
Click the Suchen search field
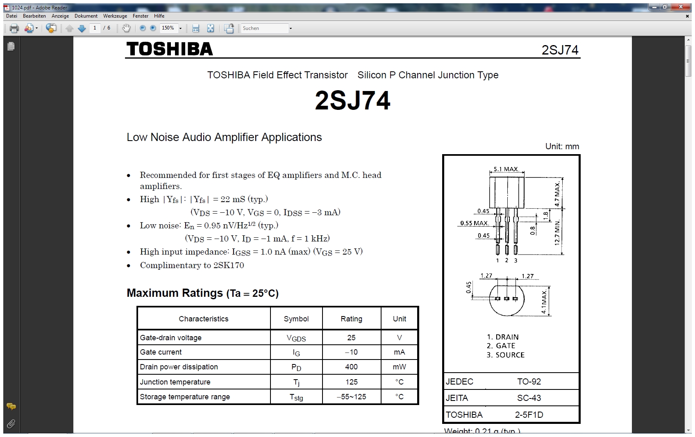tap(264, 28)
